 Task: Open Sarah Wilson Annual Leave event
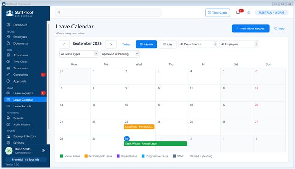(x=155, y=144)
